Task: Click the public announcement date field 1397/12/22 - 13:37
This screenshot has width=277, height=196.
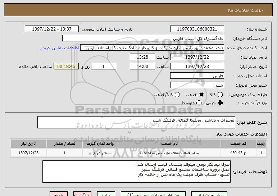Action: click(52, 29)
